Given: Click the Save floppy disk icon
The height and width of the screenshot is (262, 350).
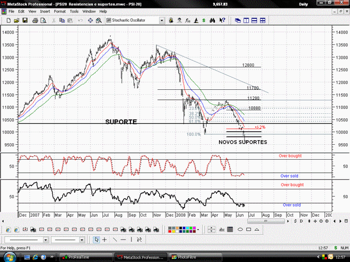Looking at the screenshot, I should tap(25, 20).
